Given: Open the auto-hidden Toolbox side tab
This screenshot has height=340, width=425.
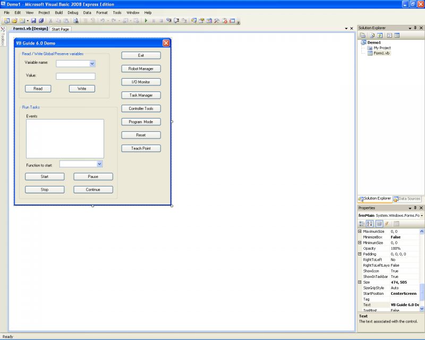Looking at the screenshot, I should tap(3, 37).
